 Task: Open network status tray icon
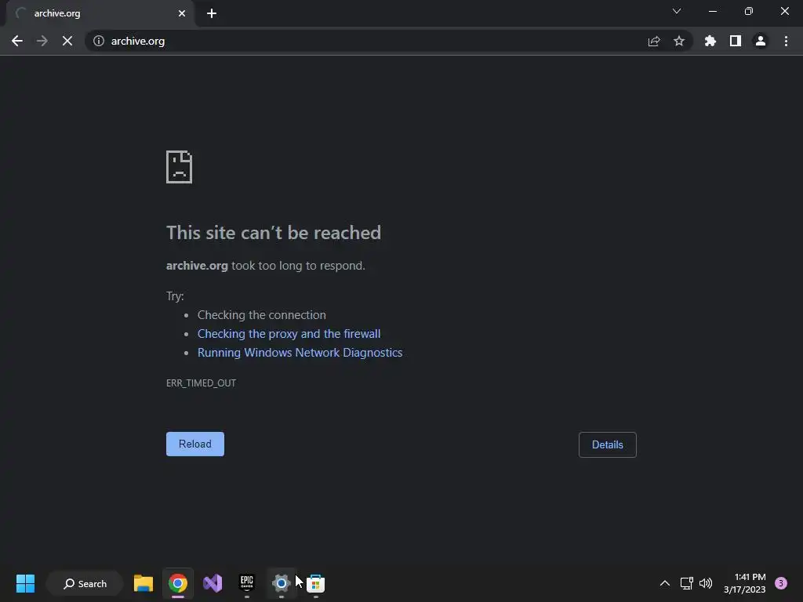(687, 583)
